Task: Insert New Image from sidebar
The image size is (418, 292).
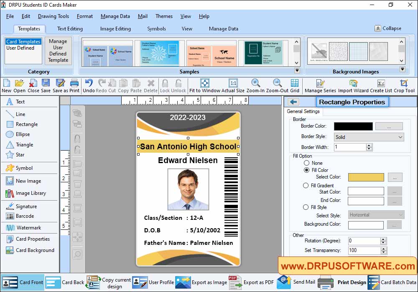Action: pyautogui.click(x=23, y=181)
